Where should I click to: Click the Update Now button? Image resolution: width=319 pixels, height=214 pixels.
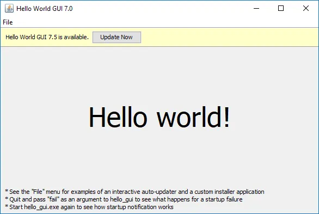click(116, 37)
